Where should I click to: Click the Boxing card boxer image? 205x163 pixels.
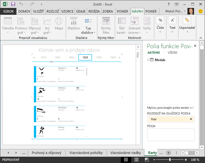click(42, 130)
